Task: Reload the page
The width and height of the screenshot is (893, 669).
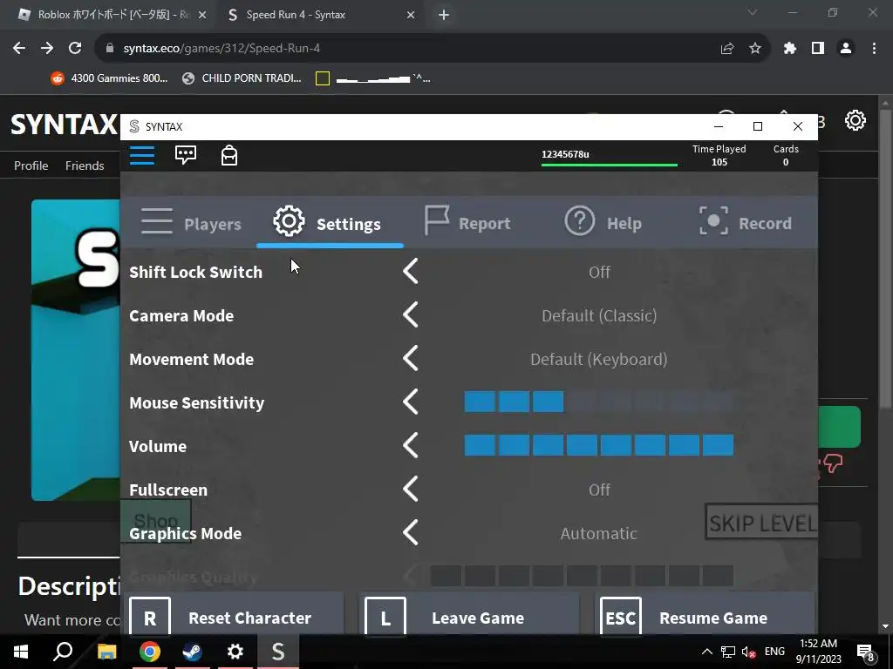Action: point(75,49)
